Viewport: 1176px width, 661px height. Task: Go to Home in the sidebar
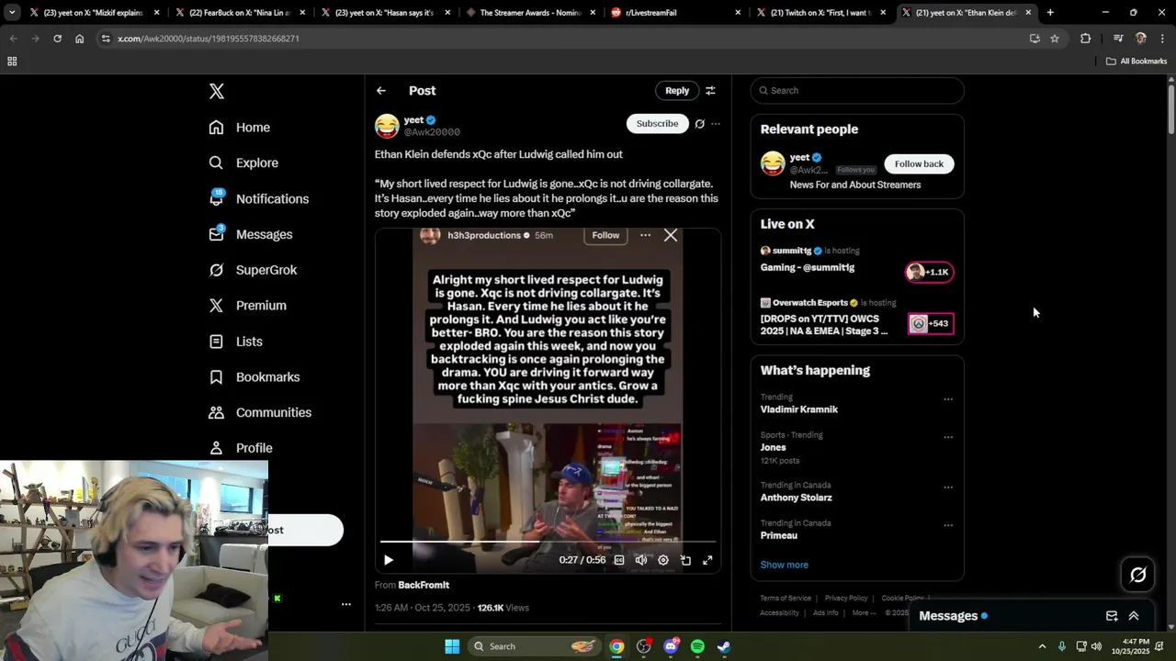pyautogui.click(x=240, y=128)
